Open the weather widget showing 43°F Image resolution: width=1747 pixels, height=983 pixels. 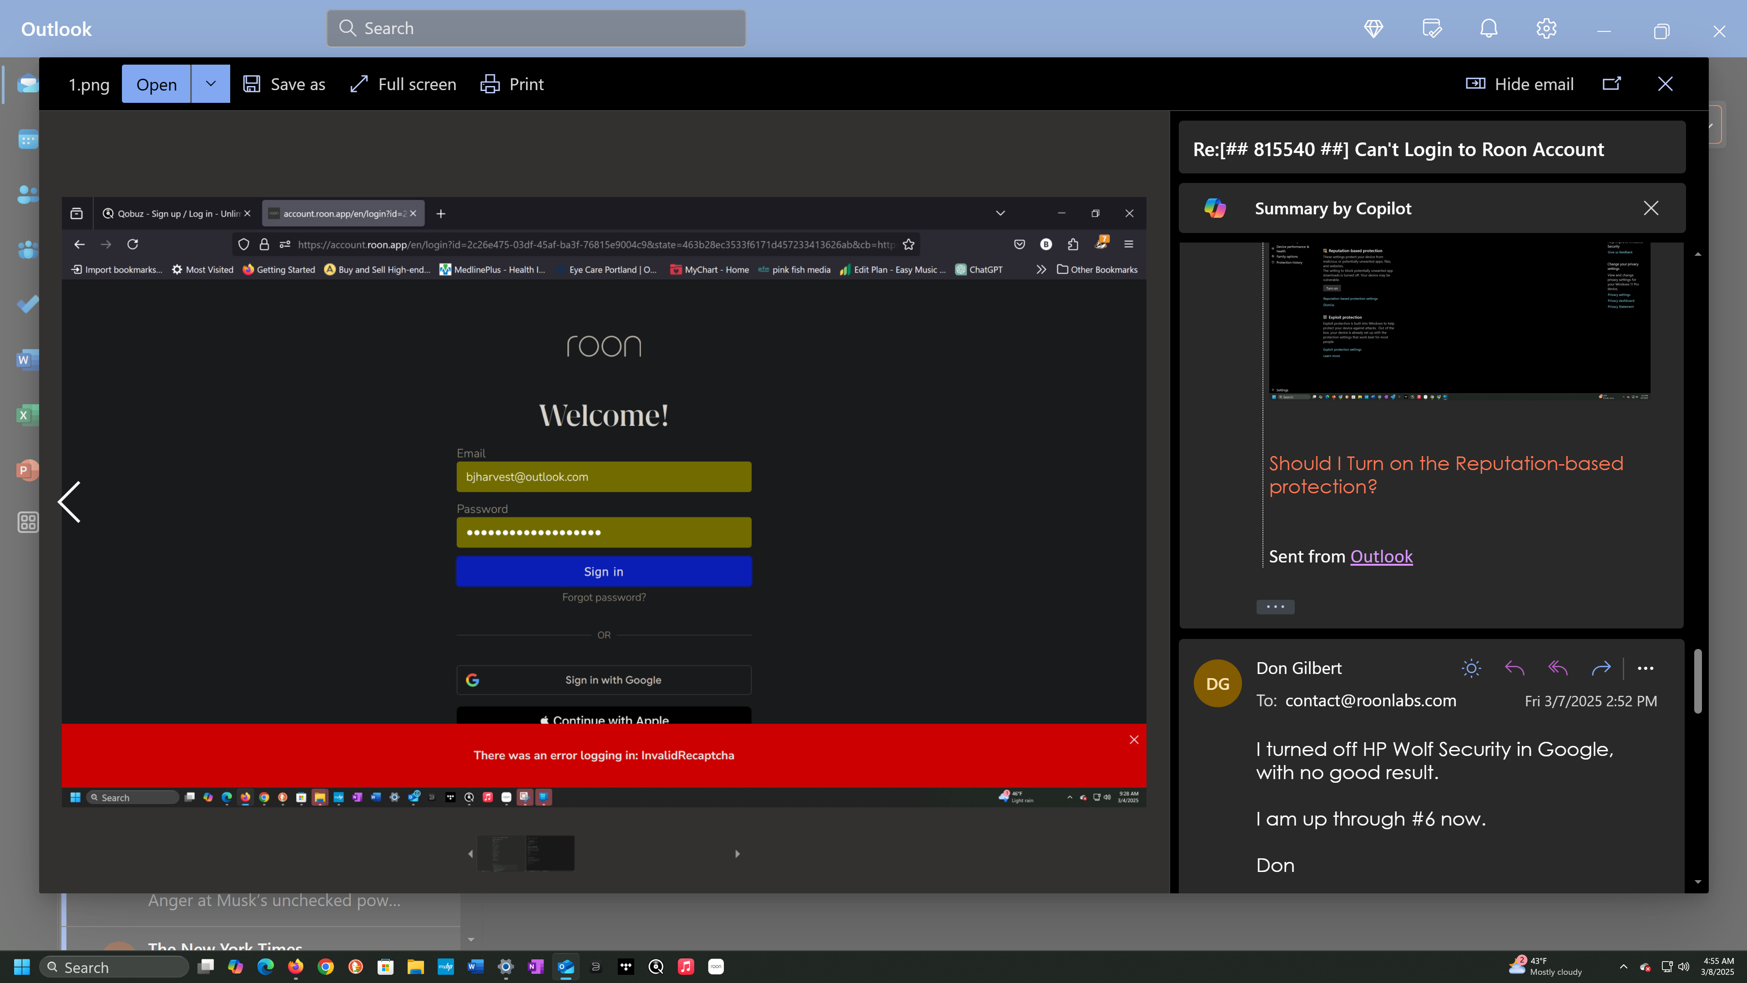coord(1545,967)
